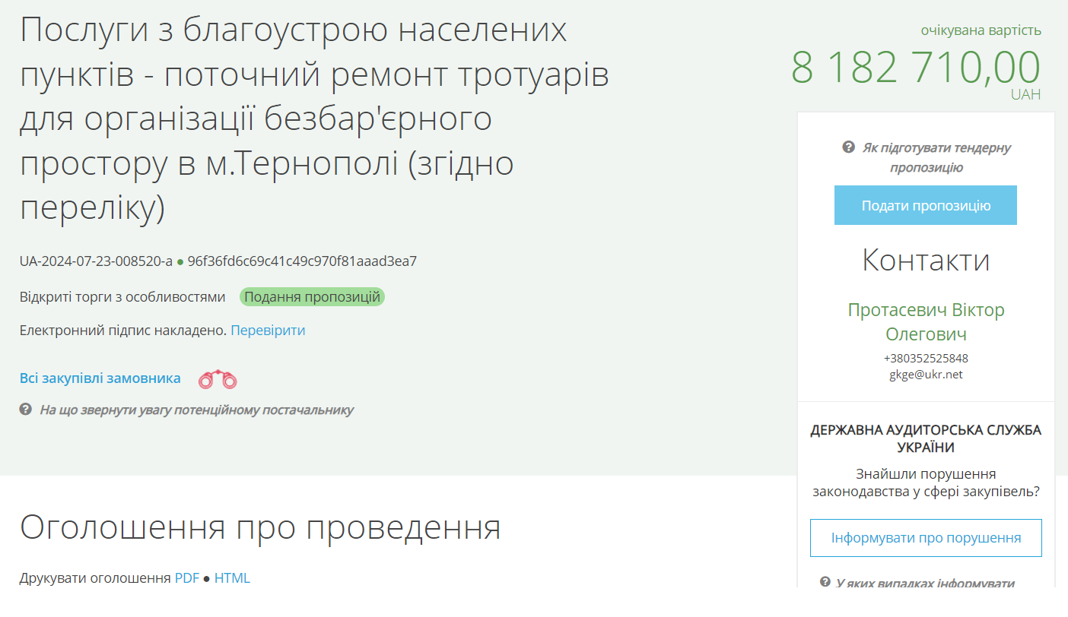Click the question icon before "На що звернути увагу потенційному постачальнику"
Screen dimensions: 1068x617
click(x=23, y=410)
